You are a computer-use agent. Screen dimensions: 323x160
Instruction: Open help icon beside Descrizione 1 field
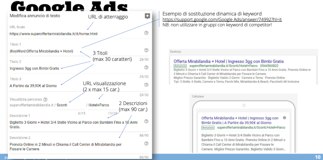point(146,121)
